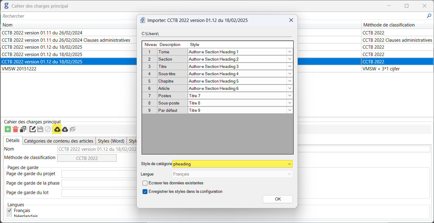
Task: Toggle Ecraser les données existantes checkbox
Action: pyautogui.click(x=145, y=183)
